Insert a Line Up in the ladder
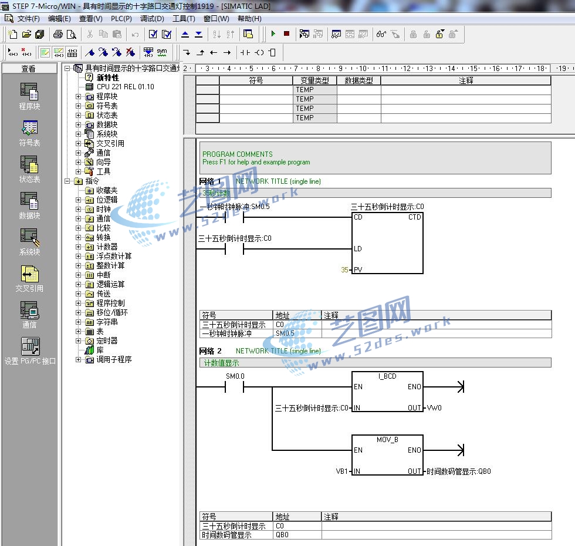 201,53
